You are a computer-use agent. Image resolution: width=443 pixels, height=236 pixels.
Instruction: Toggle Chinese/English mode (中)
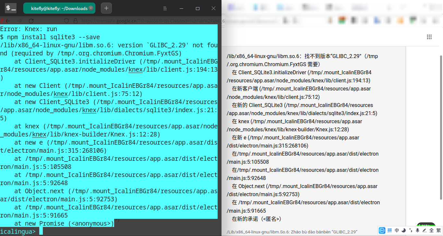[x=397, y=230]
